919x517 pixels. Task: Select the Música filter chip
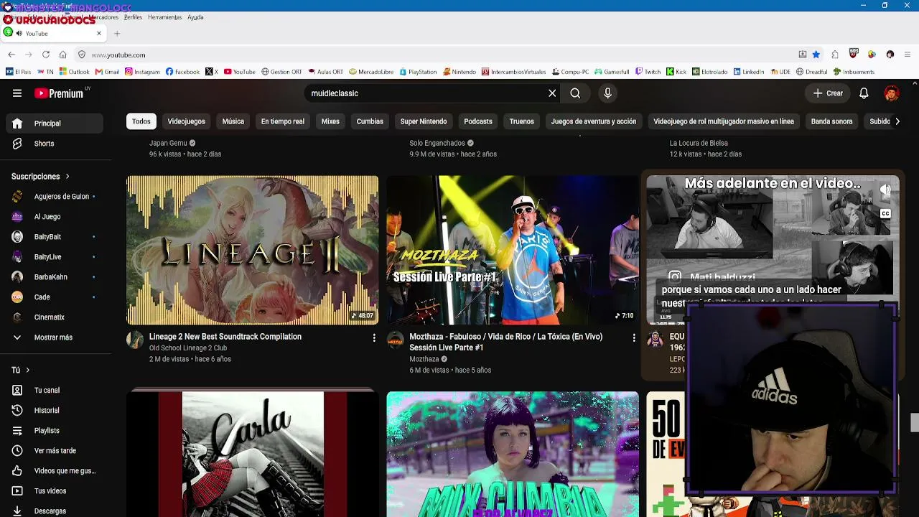click(x=233, y=121)
